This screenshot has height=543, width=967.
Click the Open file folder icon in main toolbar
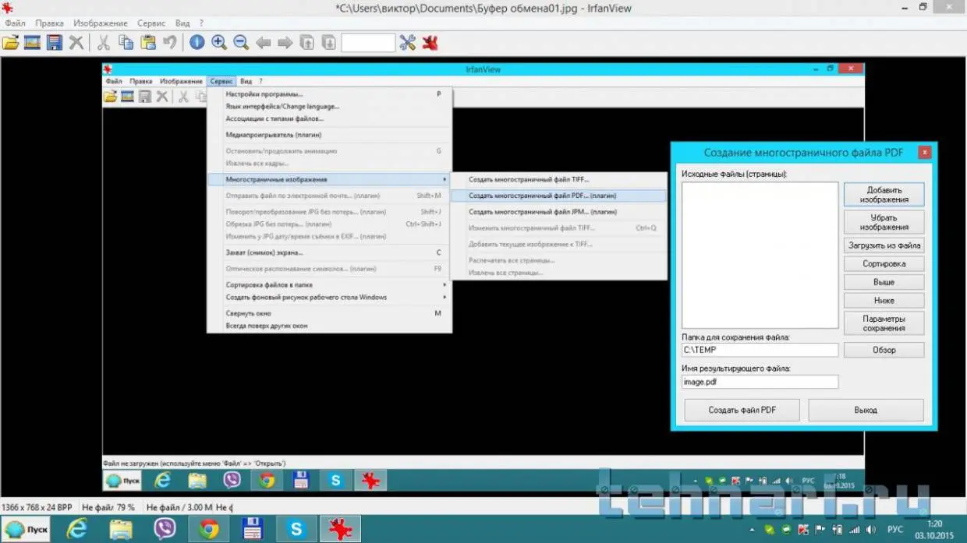[11, 42]
